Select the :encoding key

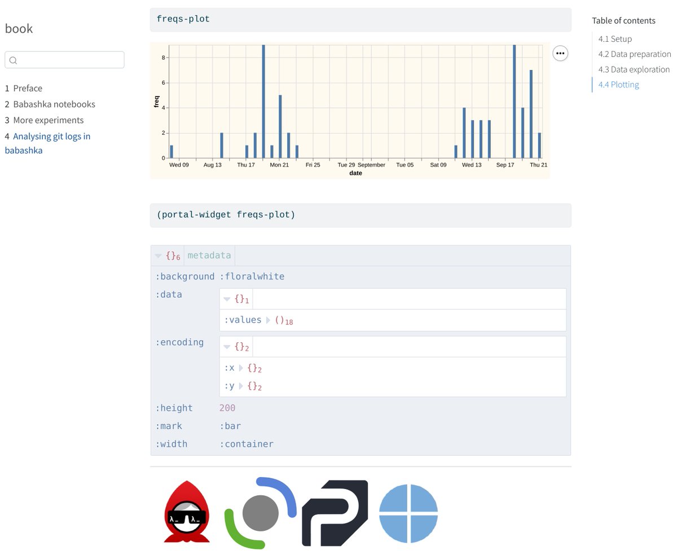click(179, 342)
